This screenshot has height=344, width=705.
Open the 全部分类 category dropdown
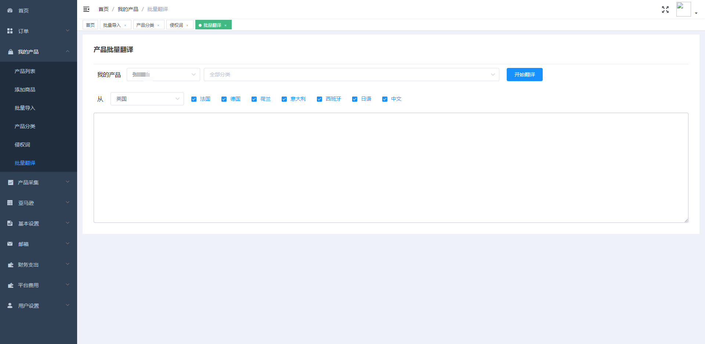351,75
